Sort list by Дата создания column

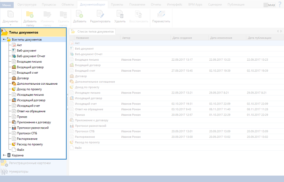(182, 38)
